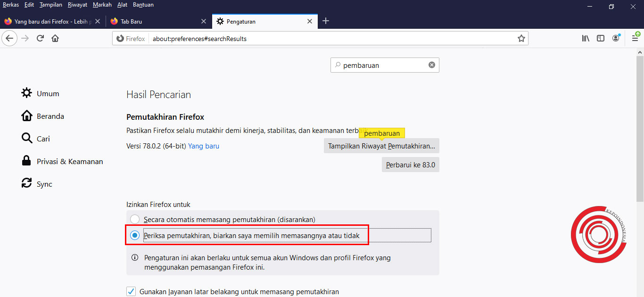Reload the current page
The image size is (644, 297).
[x=40, y=38]
